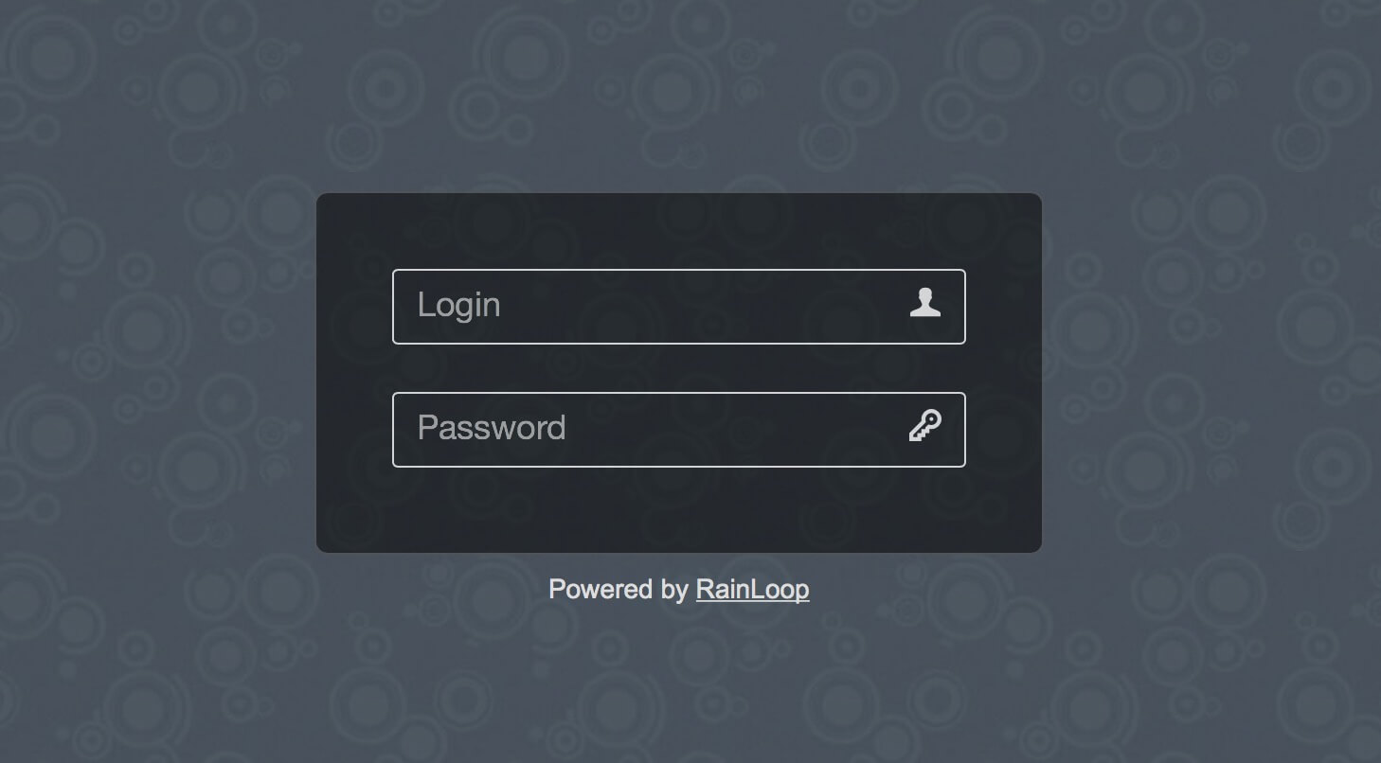Click the "Powered by" footer text
The image size is (1381, 763).
click(619, 589)
